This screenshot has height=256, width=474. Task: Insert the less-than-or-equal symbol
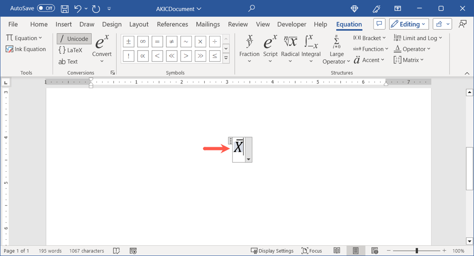tap(215, 56)
